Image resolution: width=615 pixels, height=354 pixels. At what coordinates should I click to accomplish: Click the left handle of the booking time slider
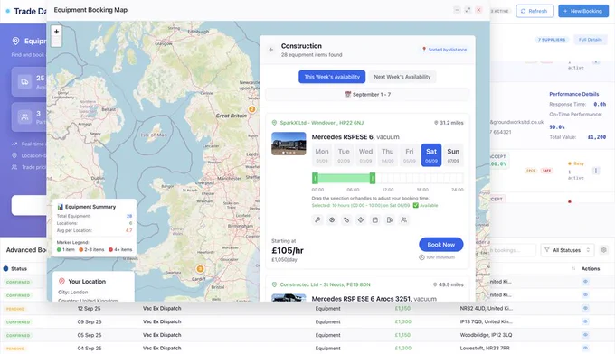pos(315,179)
